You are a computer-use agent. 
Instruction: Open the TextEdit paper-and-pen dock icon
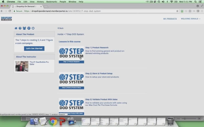coord(43,121)
